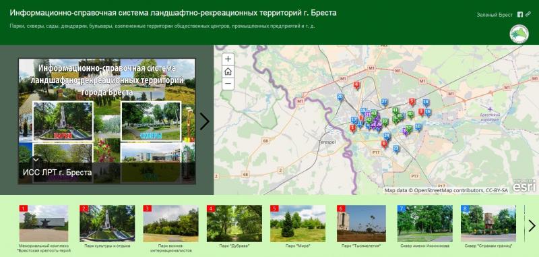Reset map to default home extent
The image size is (539, 257).
pos(228,72)
